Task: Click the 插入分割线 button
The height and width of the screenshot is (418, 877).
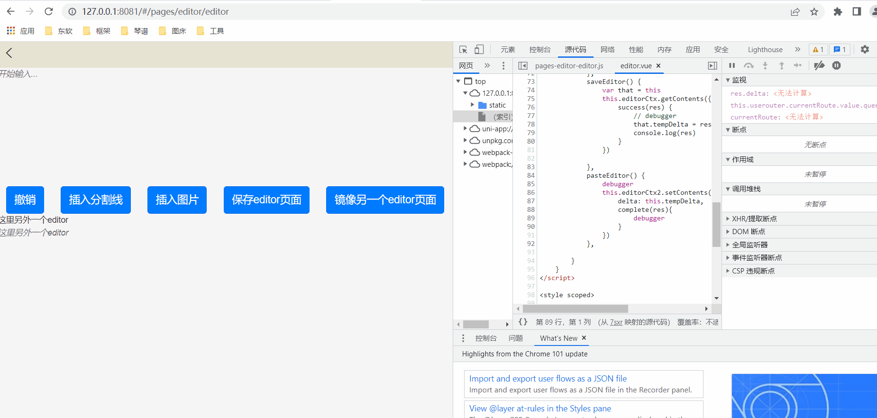Action: (96, 200)
